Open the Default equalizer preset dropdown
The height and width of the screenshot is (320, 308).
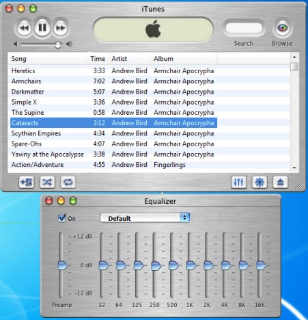[145, 218]
